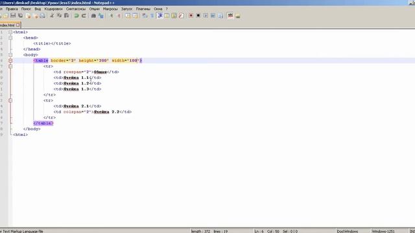Viewport: 415px width, 233px height.
Task: Click the ABC spell-check toolbar icon
Action: pos(231,16)
